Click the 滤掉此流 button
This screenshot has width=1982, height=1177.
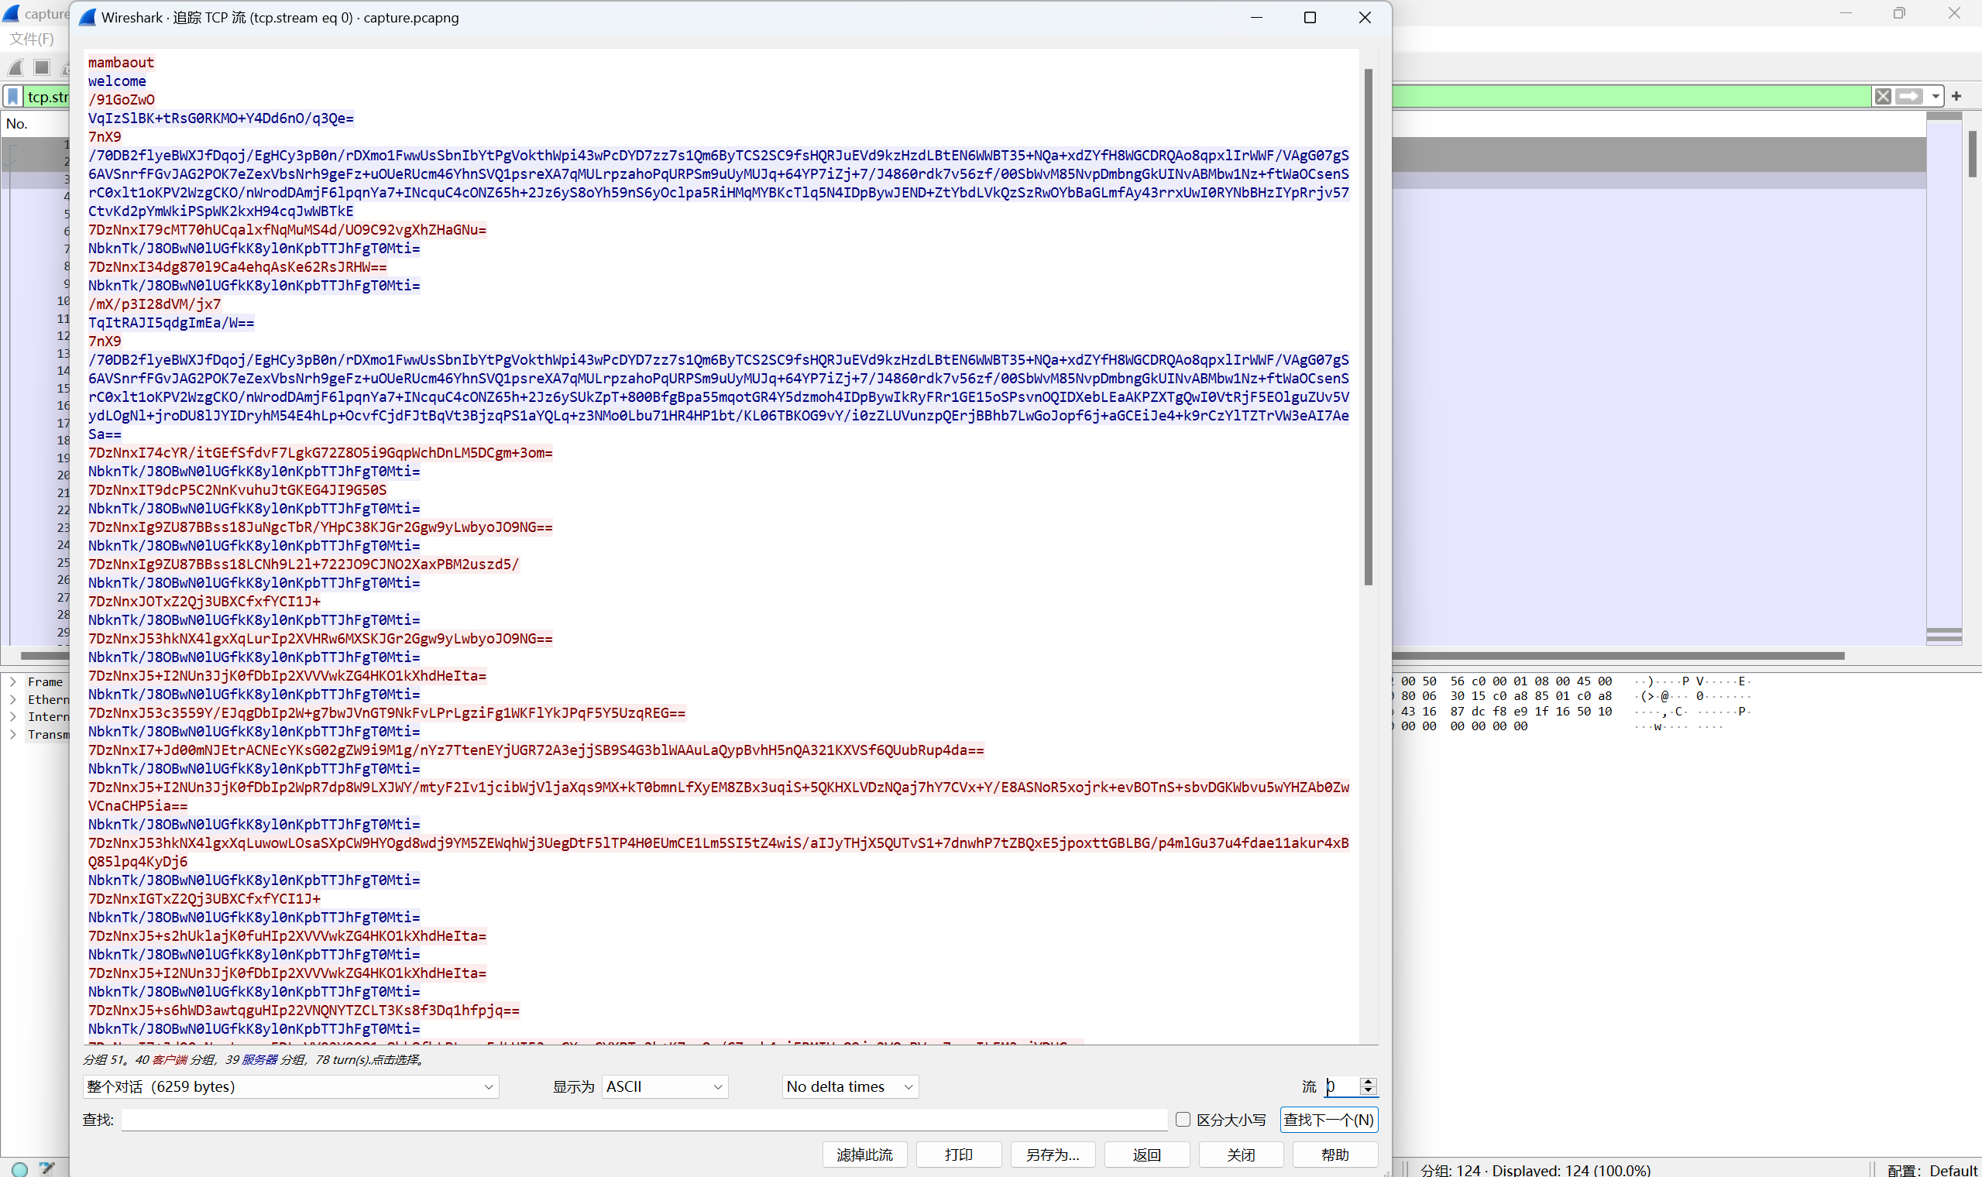click(x=864, y=1155)
